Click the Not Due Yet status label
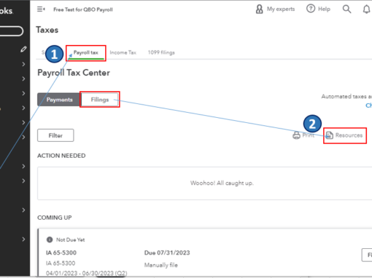This screenshot has width=372, height=278. tap(71, 239)
